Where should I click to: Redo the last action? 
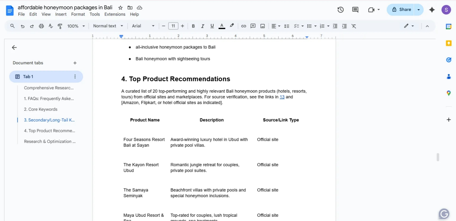click(x=32, y=26)
